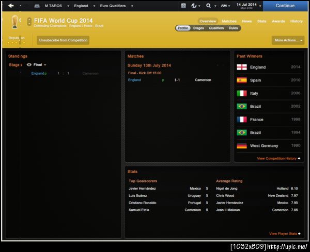The height and width of the screenshot is (252, 310).
Task: Open the help icon in top bar
Action: click(x=183, y=6)
